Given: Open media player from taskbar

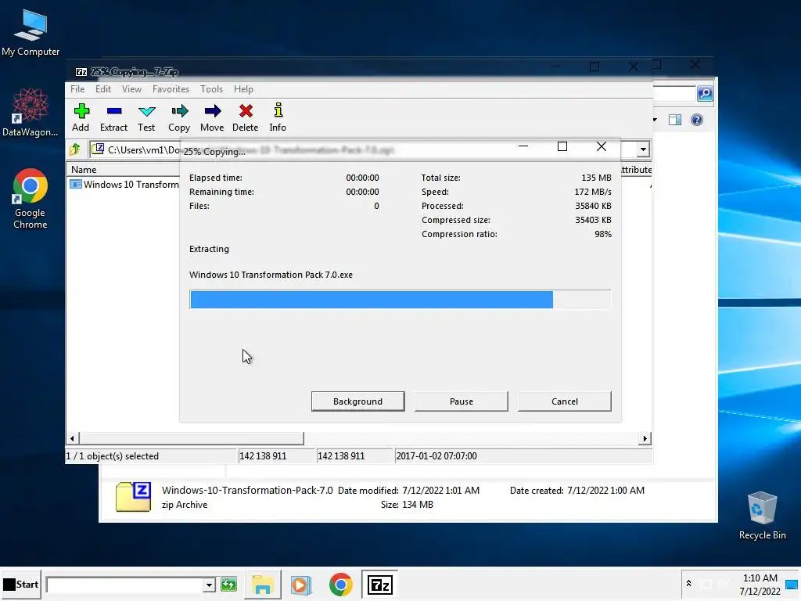Looking at the screenshot, I should coord(301,585).
